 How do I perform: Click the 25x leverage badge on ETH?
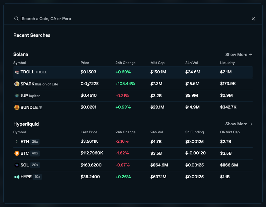pyautogui.click(x=35, y=141)
